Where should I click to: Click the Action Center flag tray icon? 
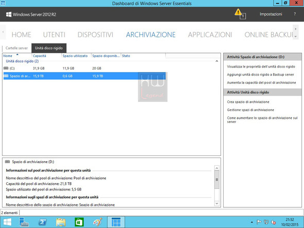point(259,222)
